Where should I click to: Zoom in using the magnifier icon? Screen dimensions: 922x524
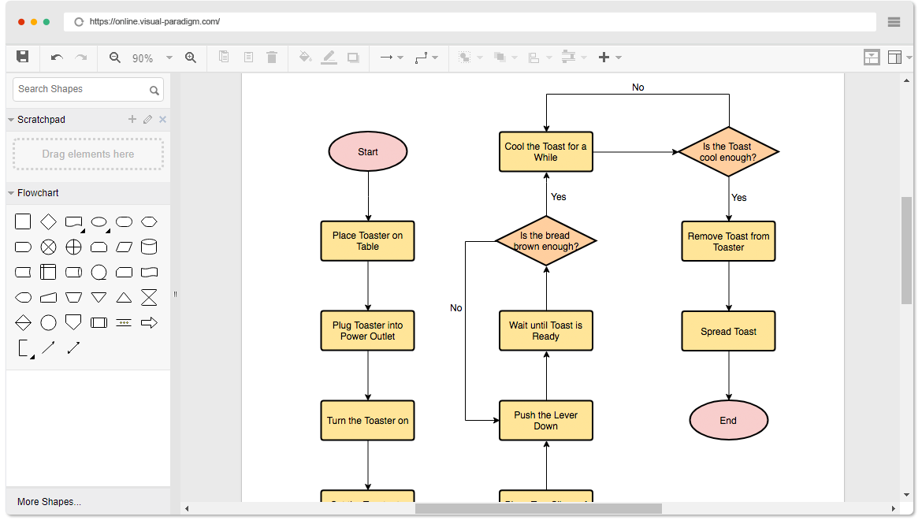click(190, 57)
